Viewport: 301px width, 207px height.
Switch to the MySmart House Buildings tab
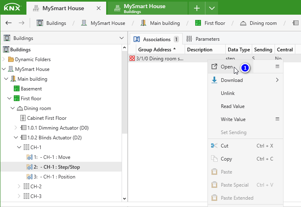pyautogui.click(x=147, y=8)
